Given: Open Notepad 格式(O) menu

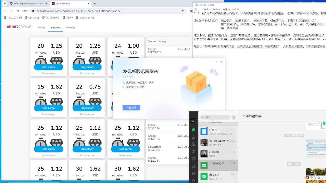Looking at the screenshot, I should tap(217, 9).
